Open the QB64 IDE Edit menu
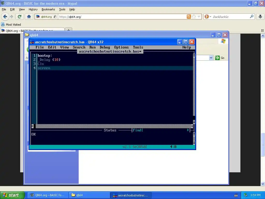 pyautogui.click(x=52, y=47)
